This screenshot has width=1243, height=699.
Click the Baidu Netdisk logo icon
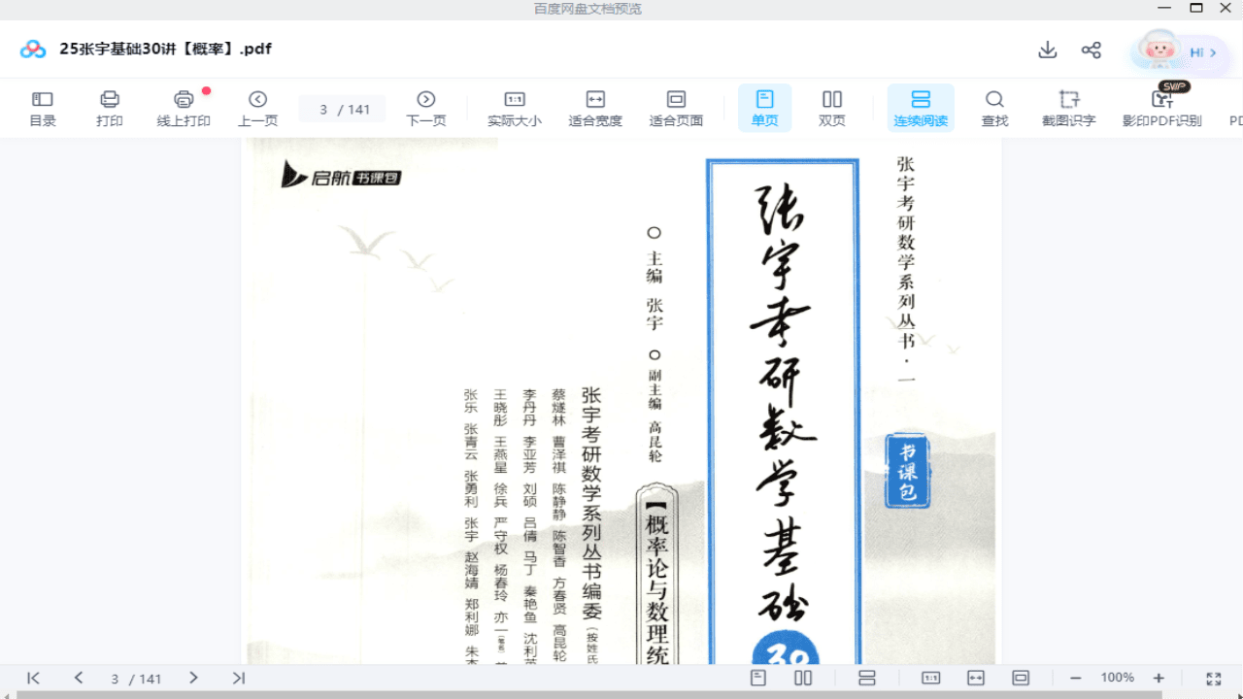(33, 49)
